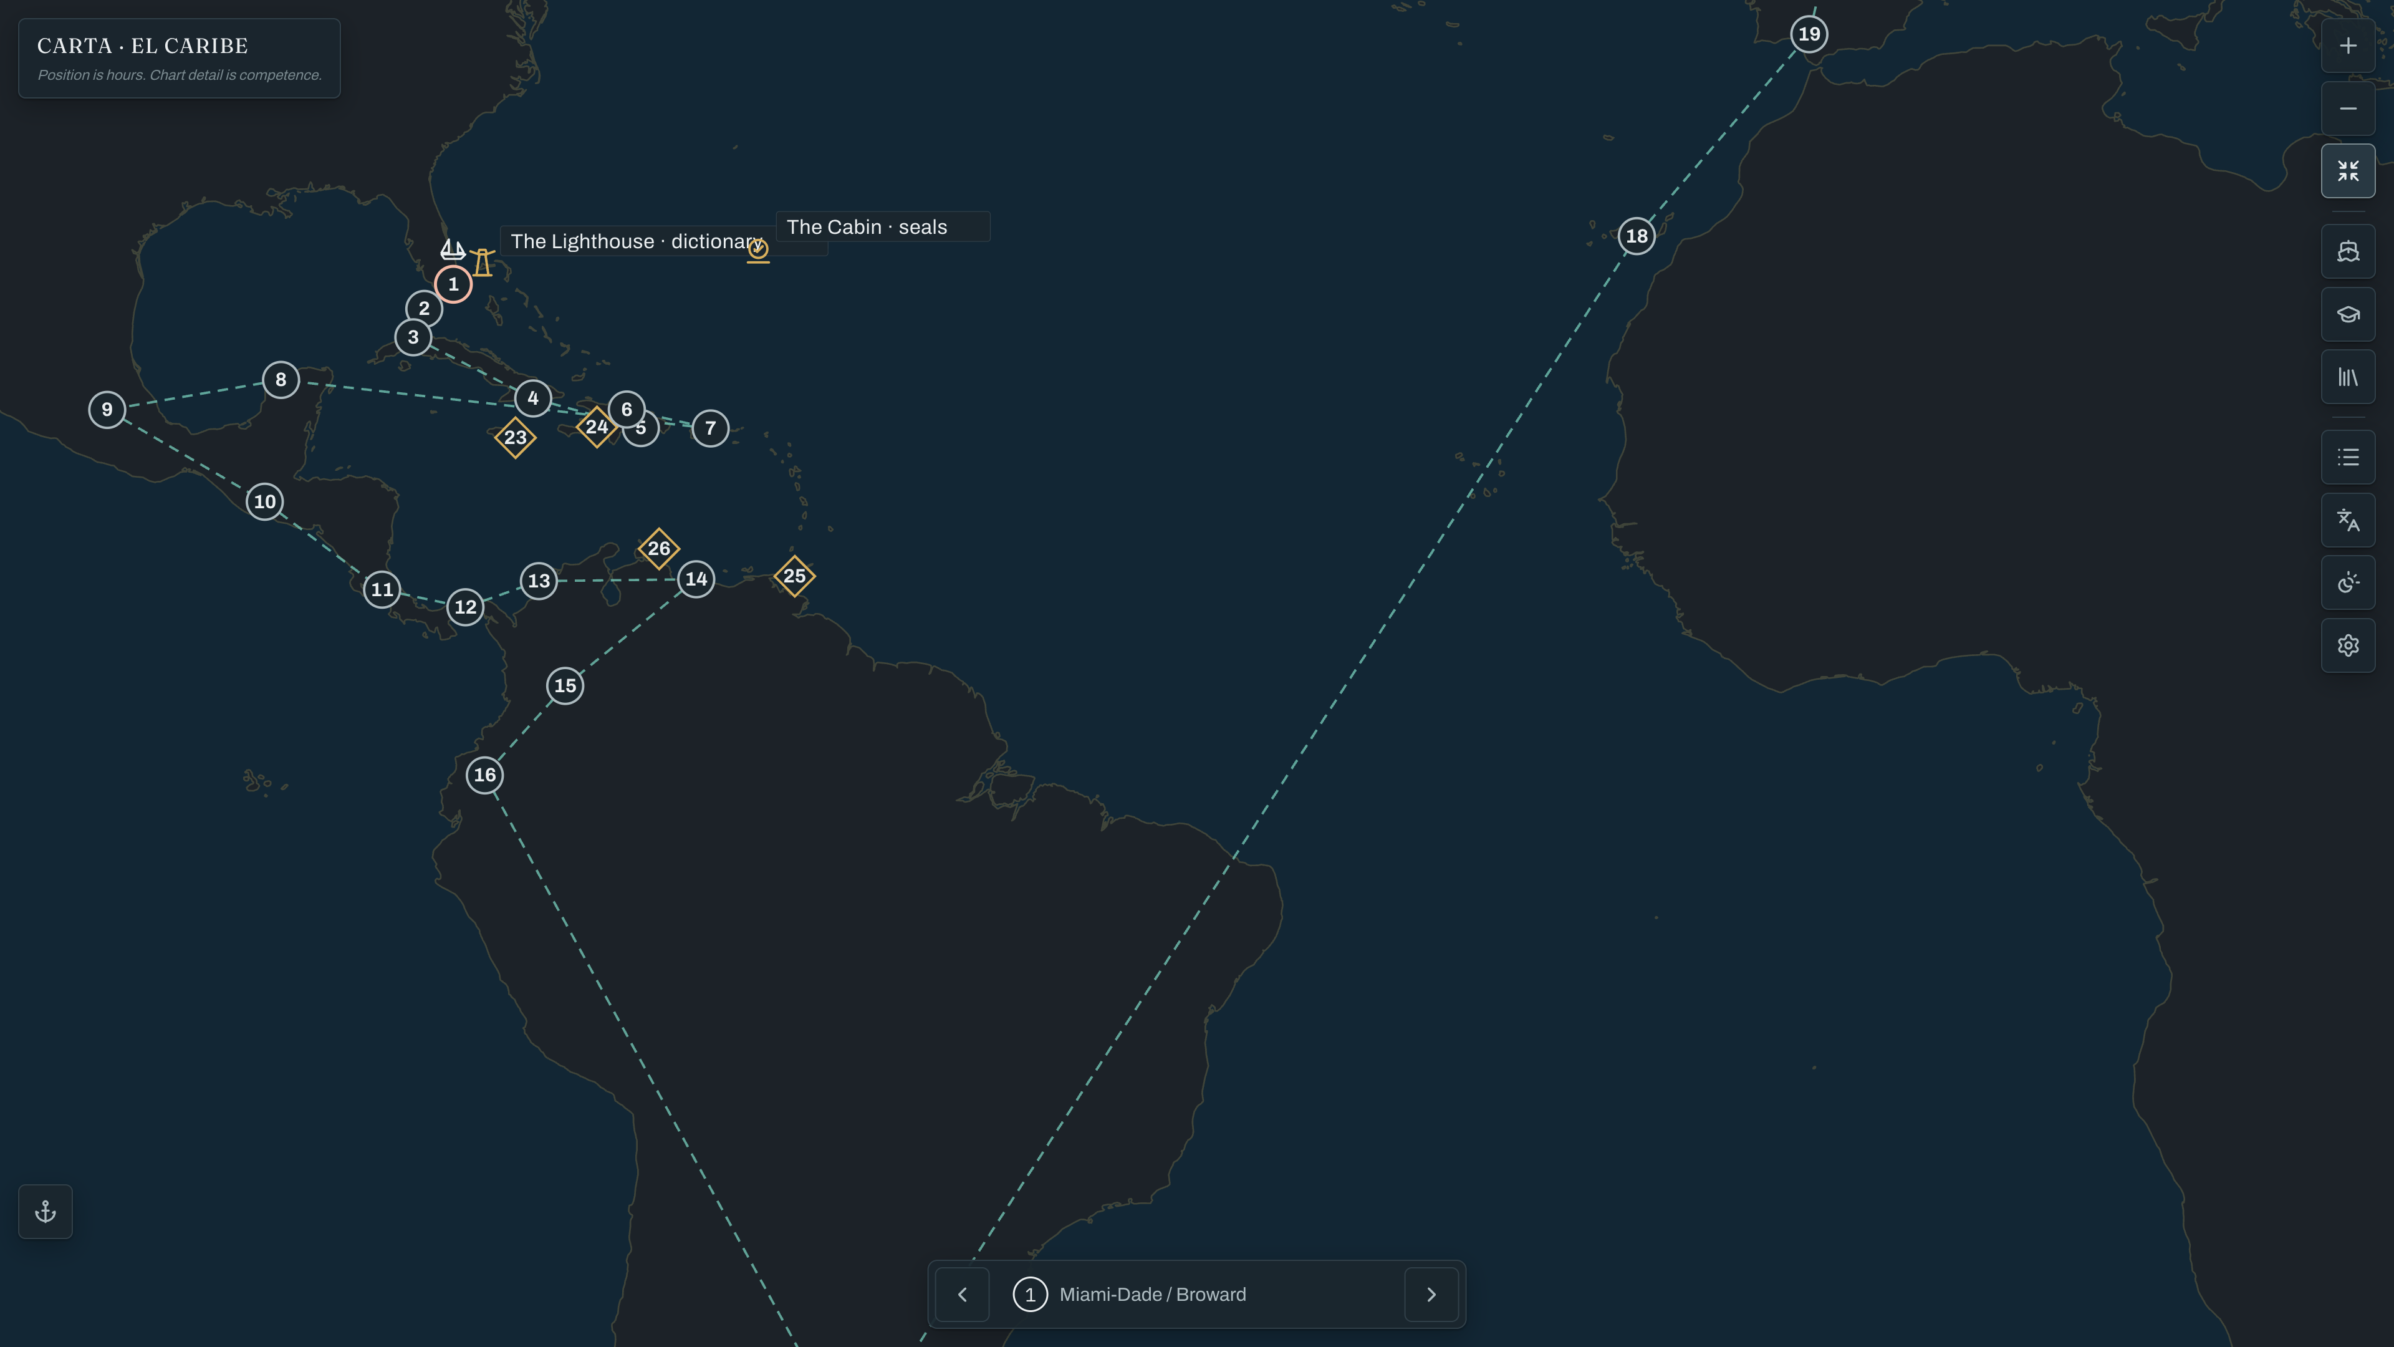
Task: Select waypoint 12 marker
Action: click(464, 607)
